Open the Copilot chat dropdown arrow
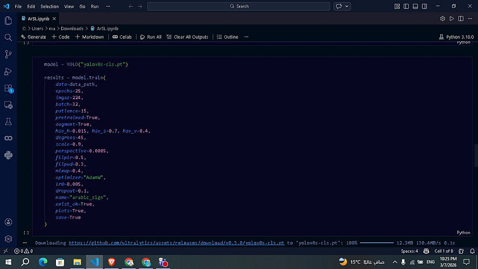Image resolution: width=478 pixels, height=269 pixels. 347,6
